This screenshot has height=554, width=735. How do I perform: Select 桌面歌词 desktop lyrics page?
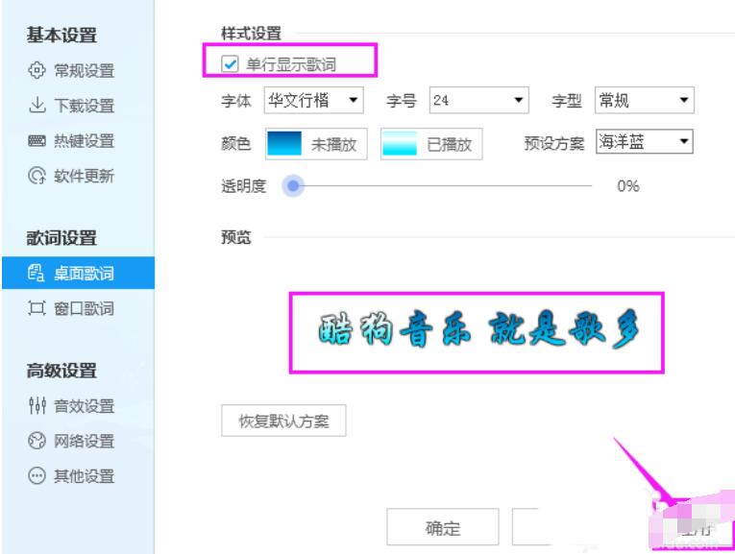[78, 273]
